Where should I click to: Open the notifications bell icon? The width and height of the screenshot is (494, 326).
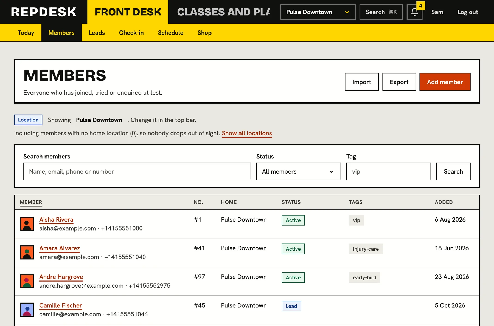pyautogui.click(x=414, y=12)
